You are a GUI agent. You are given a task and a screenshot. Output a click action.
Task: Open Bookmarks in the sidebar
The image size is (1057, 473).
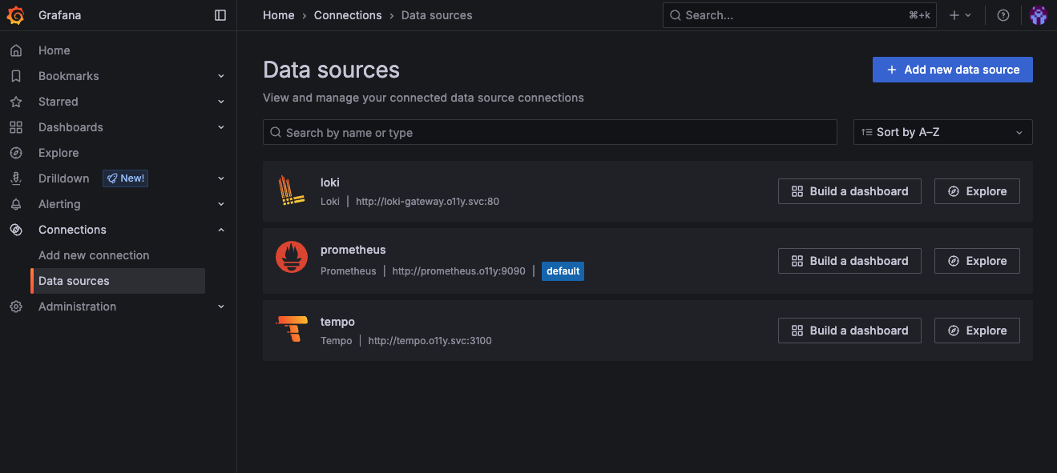tap(69, 76)
